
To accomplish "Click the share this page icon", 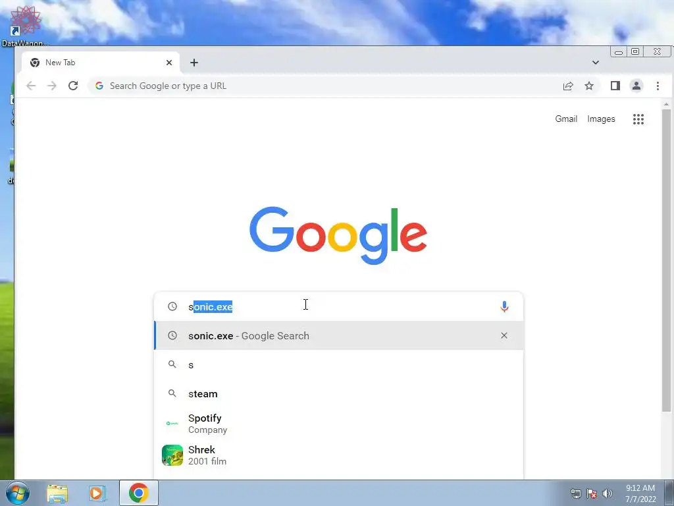I will 568,86.
